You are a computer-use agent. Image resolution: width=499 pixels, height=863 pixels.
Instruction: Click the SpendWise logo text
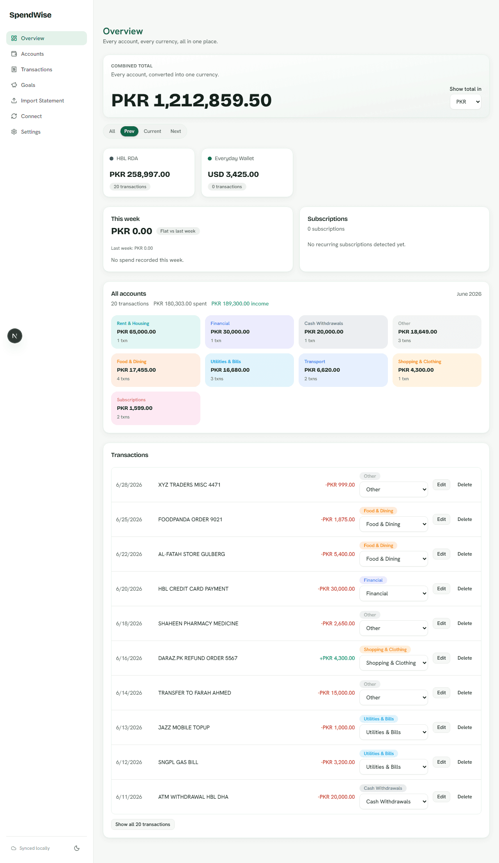30,15
